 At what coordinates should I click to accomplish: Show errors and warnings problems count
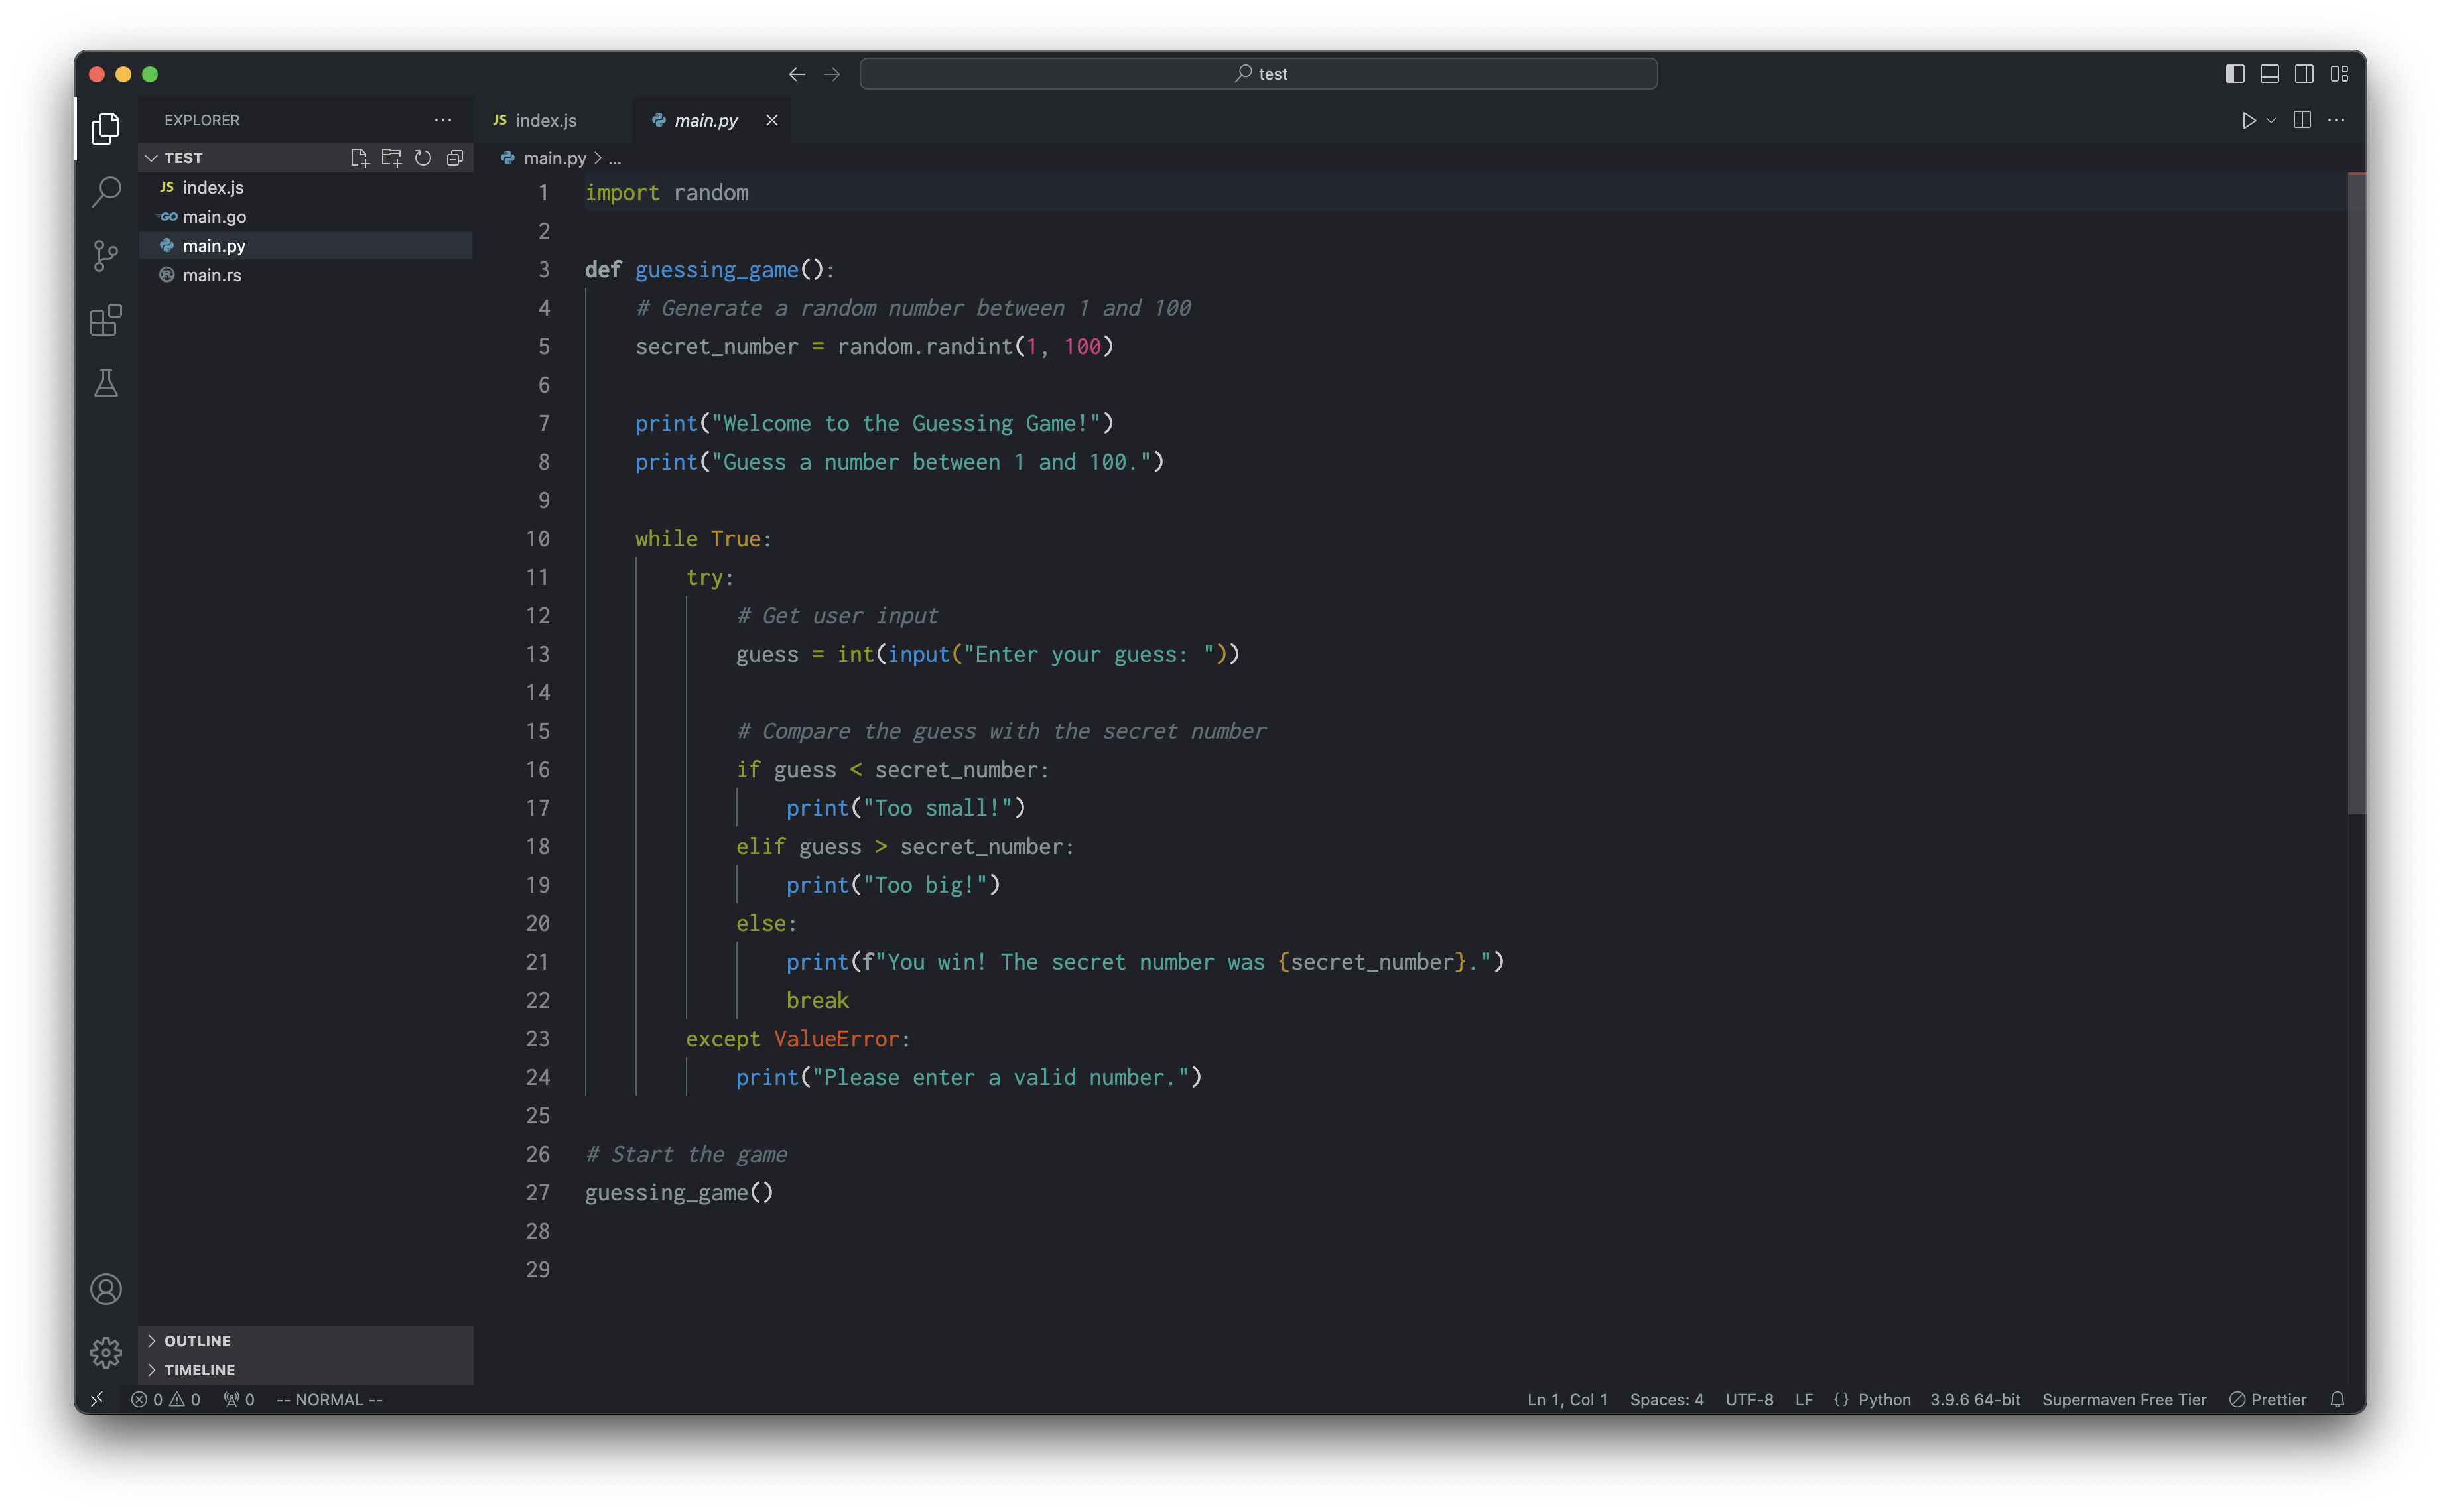[166, 1399]
